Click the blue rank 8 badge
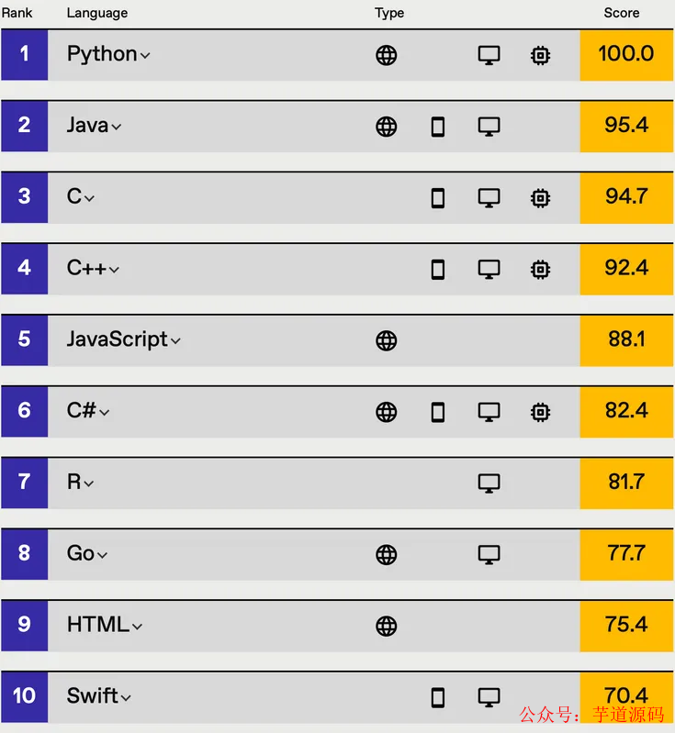Viewport: 675px width, 733px height. click(24, 553)
